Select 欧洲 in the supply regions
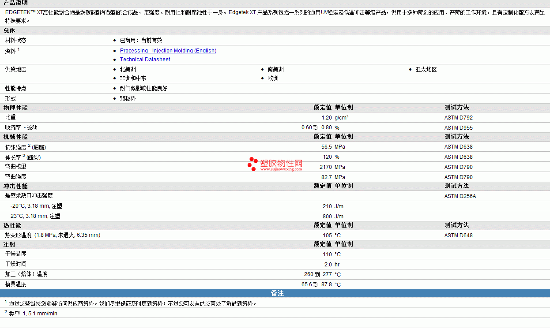Image resolution: width=550 pixels, height=329 pixels. 273,79
